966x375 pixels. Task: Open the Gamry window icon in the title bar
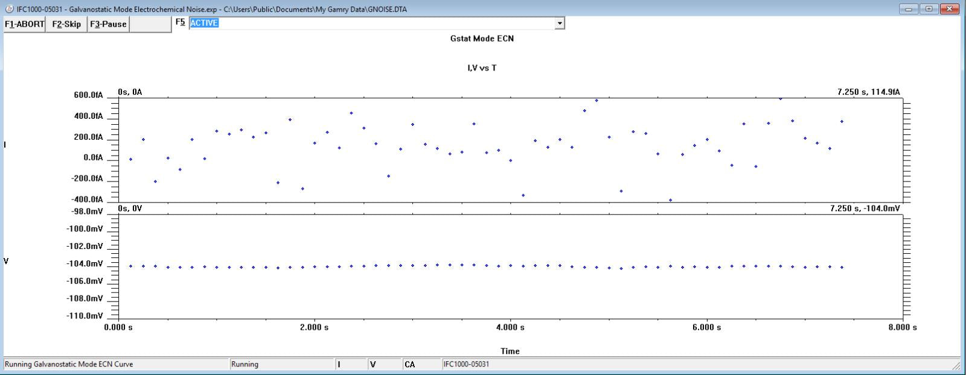(x=9, y=9)
